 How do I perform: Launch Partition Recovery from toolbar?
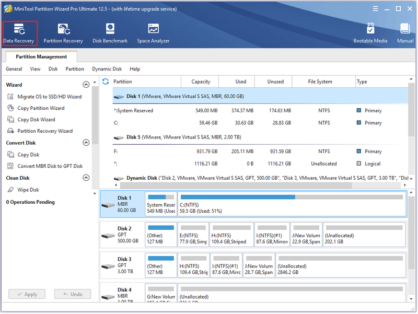pos(63,33)
